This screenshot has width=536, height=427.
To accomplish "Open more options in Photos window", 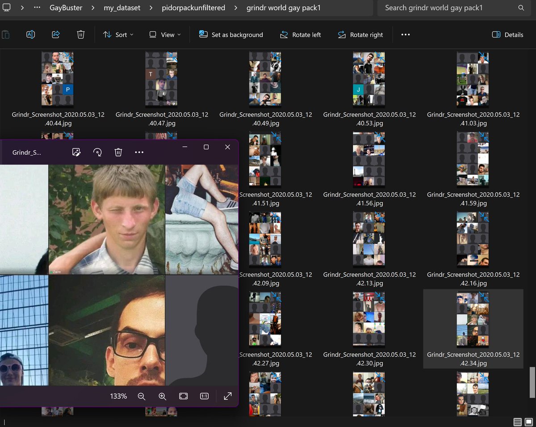I will click(139, 152).
